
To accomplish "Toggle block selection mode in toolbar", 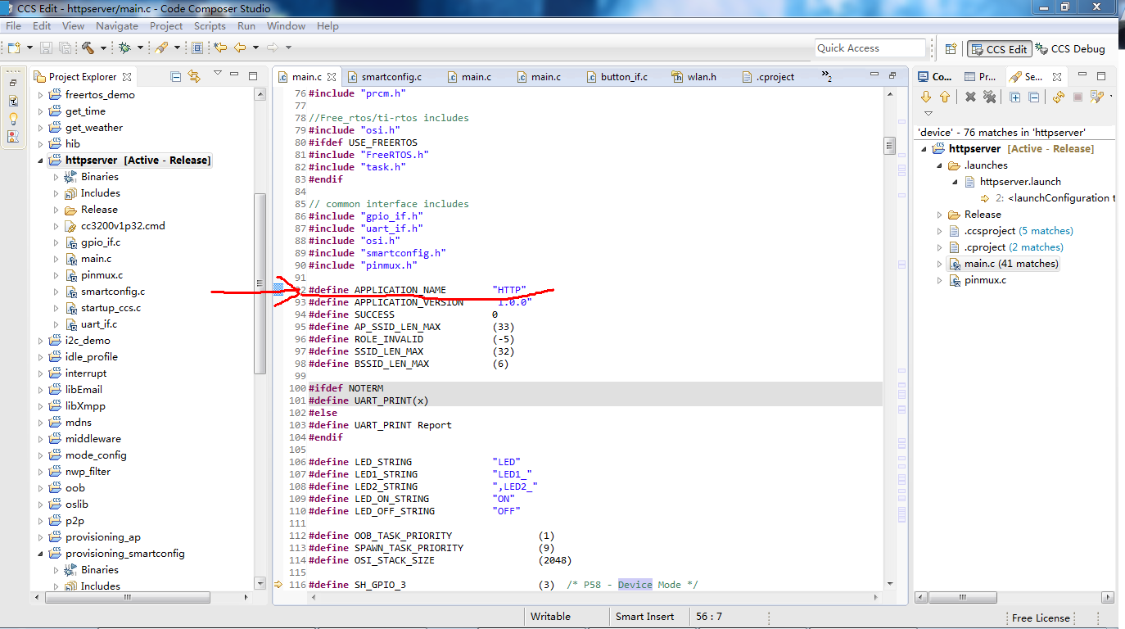I will coord(198,48).
